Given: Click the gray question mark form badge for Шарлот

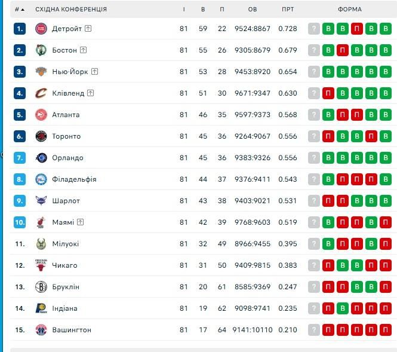Looking at the screenshot, I should 314,201.
